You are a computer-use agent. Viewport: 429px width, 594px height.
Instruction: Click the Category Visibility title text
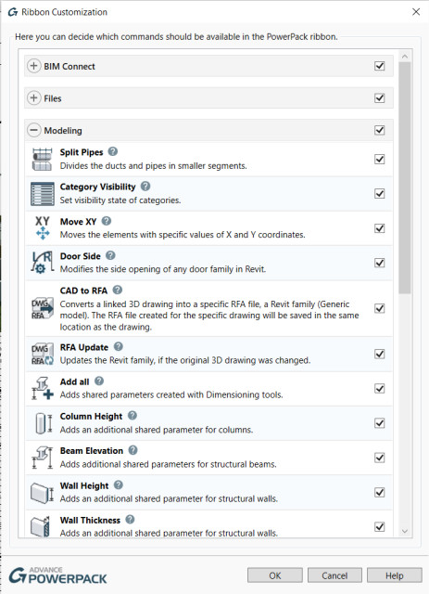[97, 187]
